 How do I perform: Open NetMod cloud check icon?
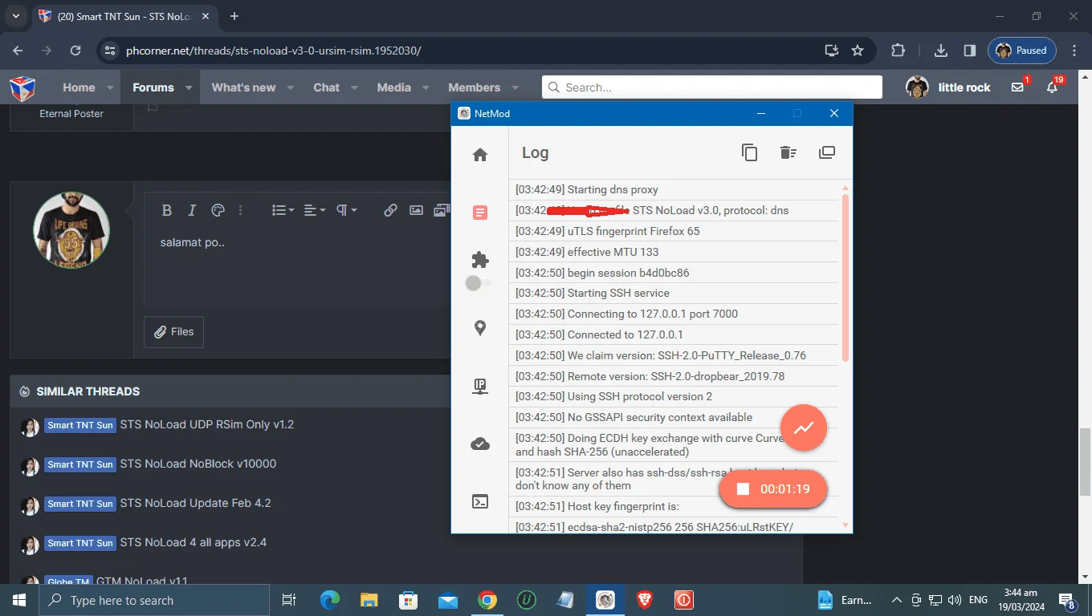[x=480, y=444]
